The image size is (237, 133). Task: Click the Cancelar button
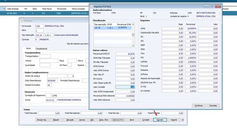click(x=213, y=106)
